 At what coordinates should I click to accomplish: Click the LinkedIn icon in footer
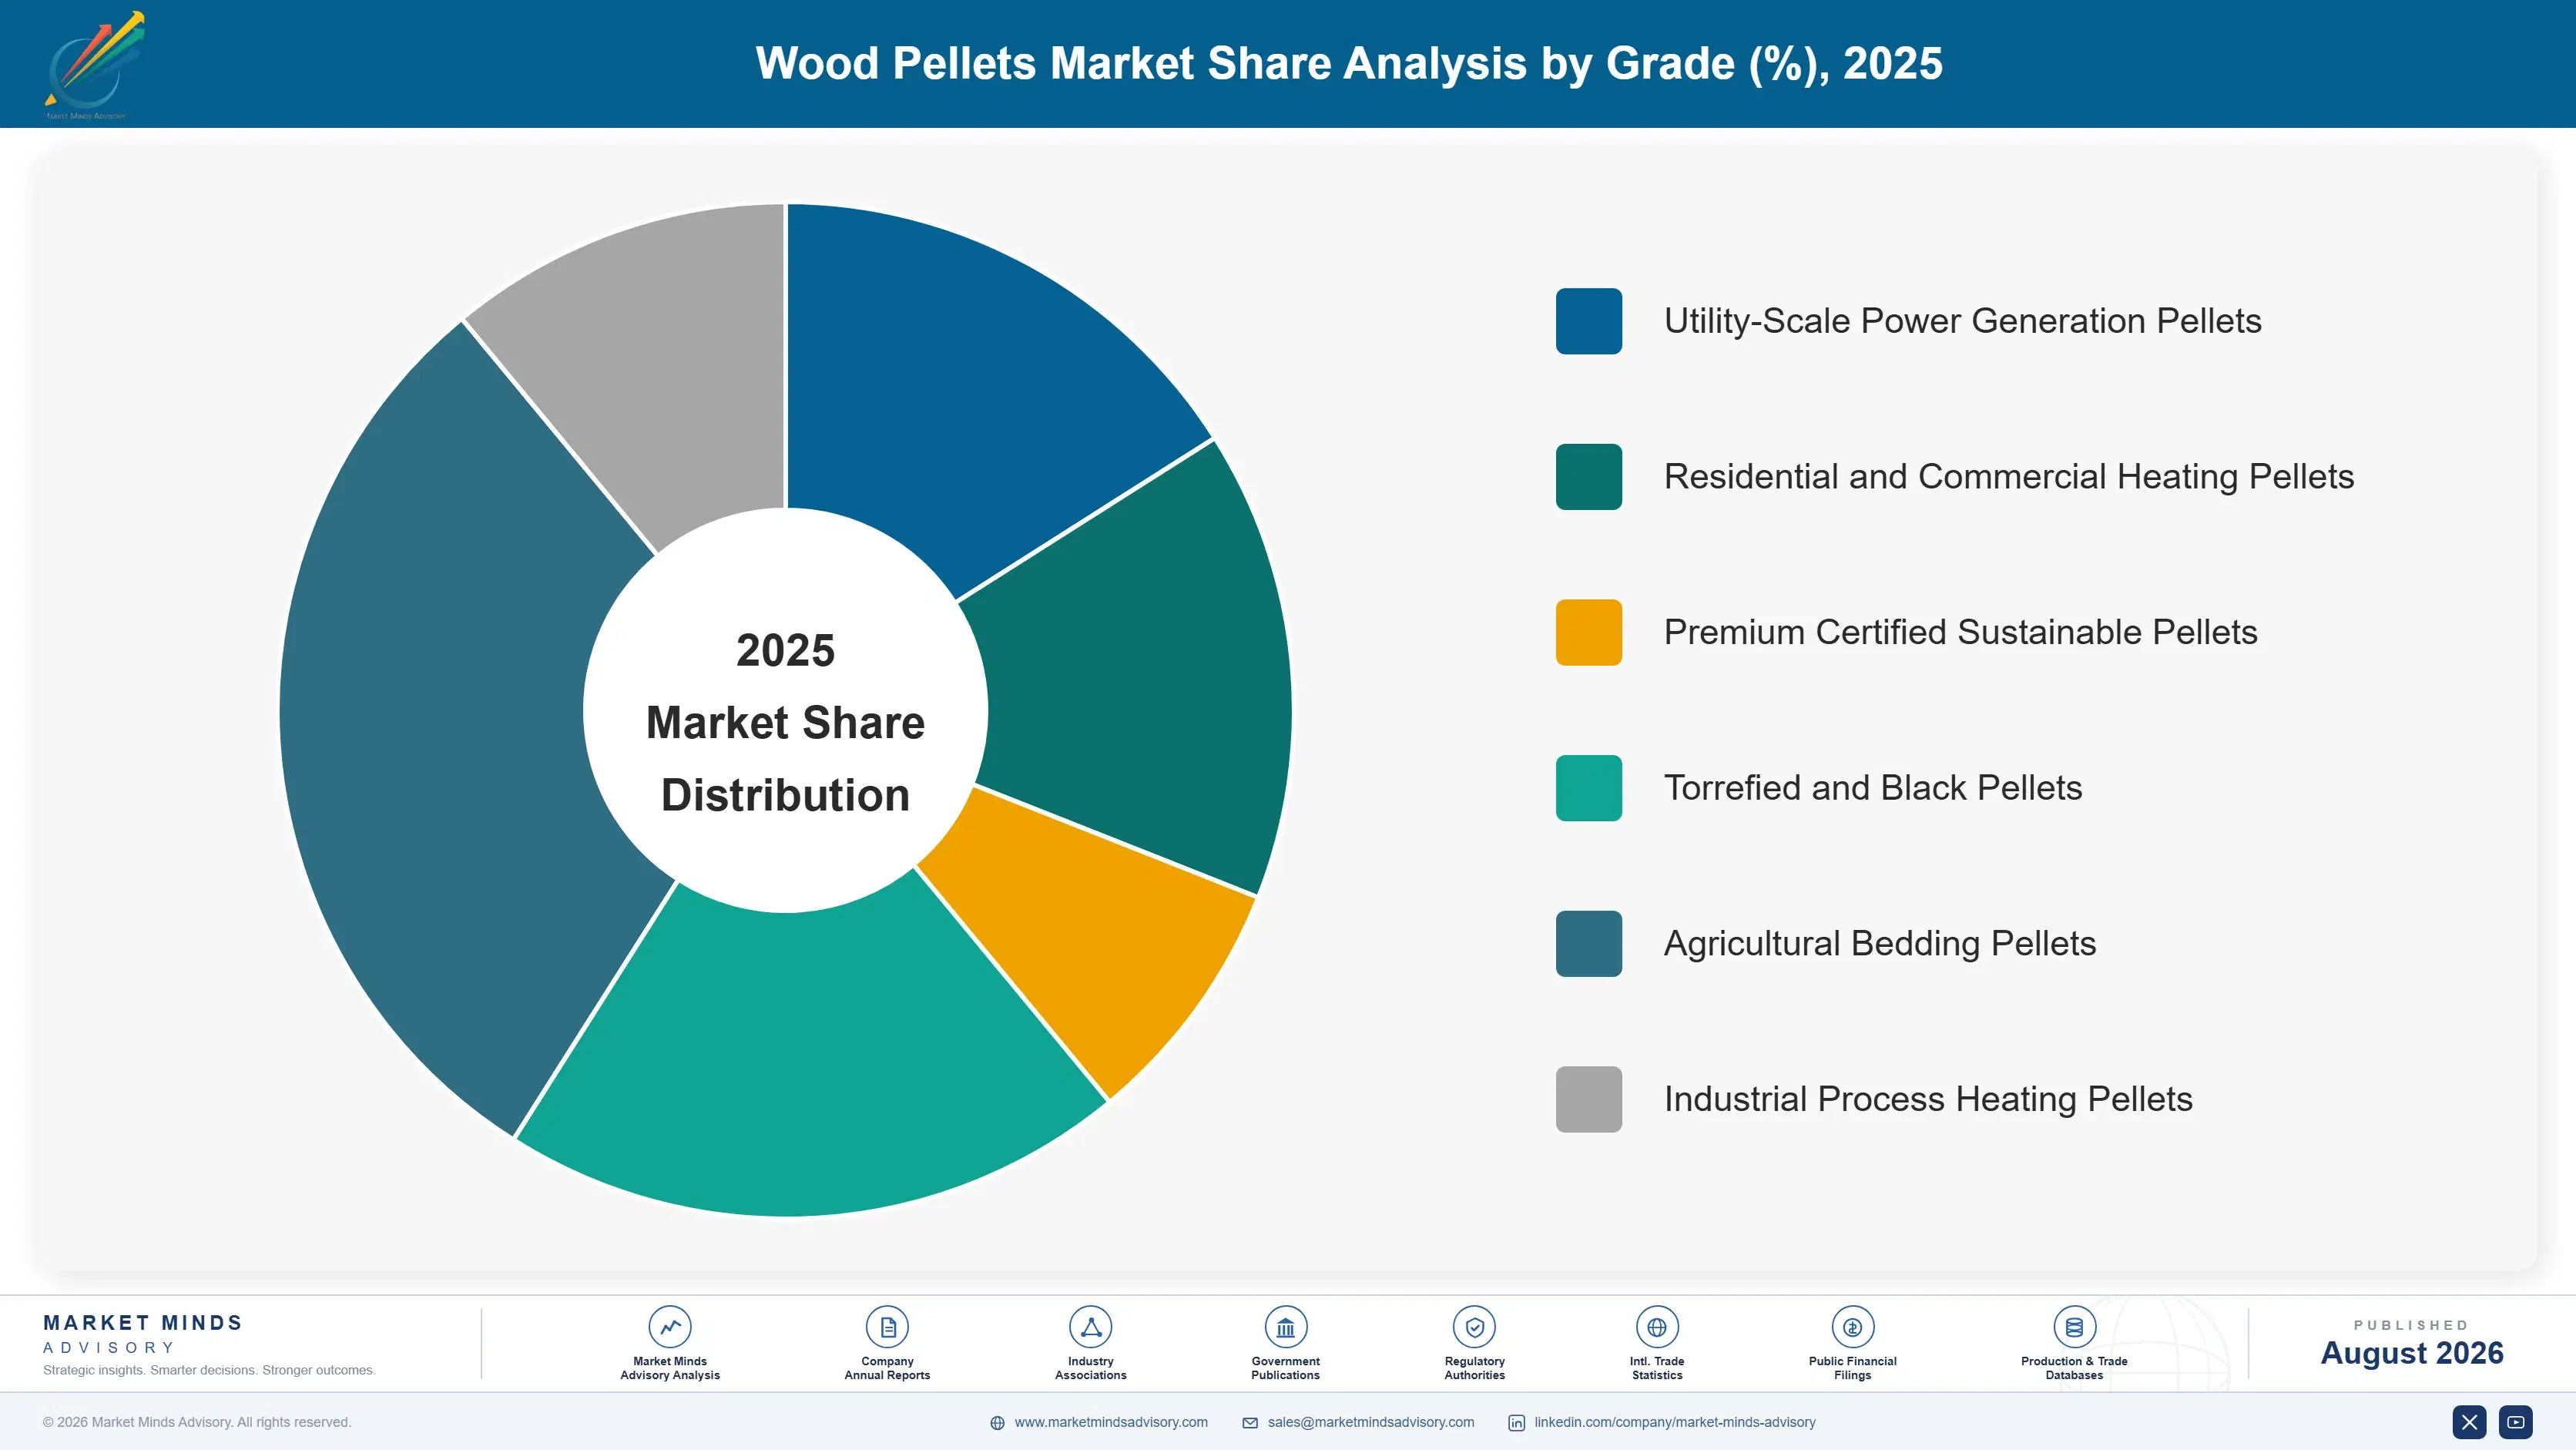1516,1423
